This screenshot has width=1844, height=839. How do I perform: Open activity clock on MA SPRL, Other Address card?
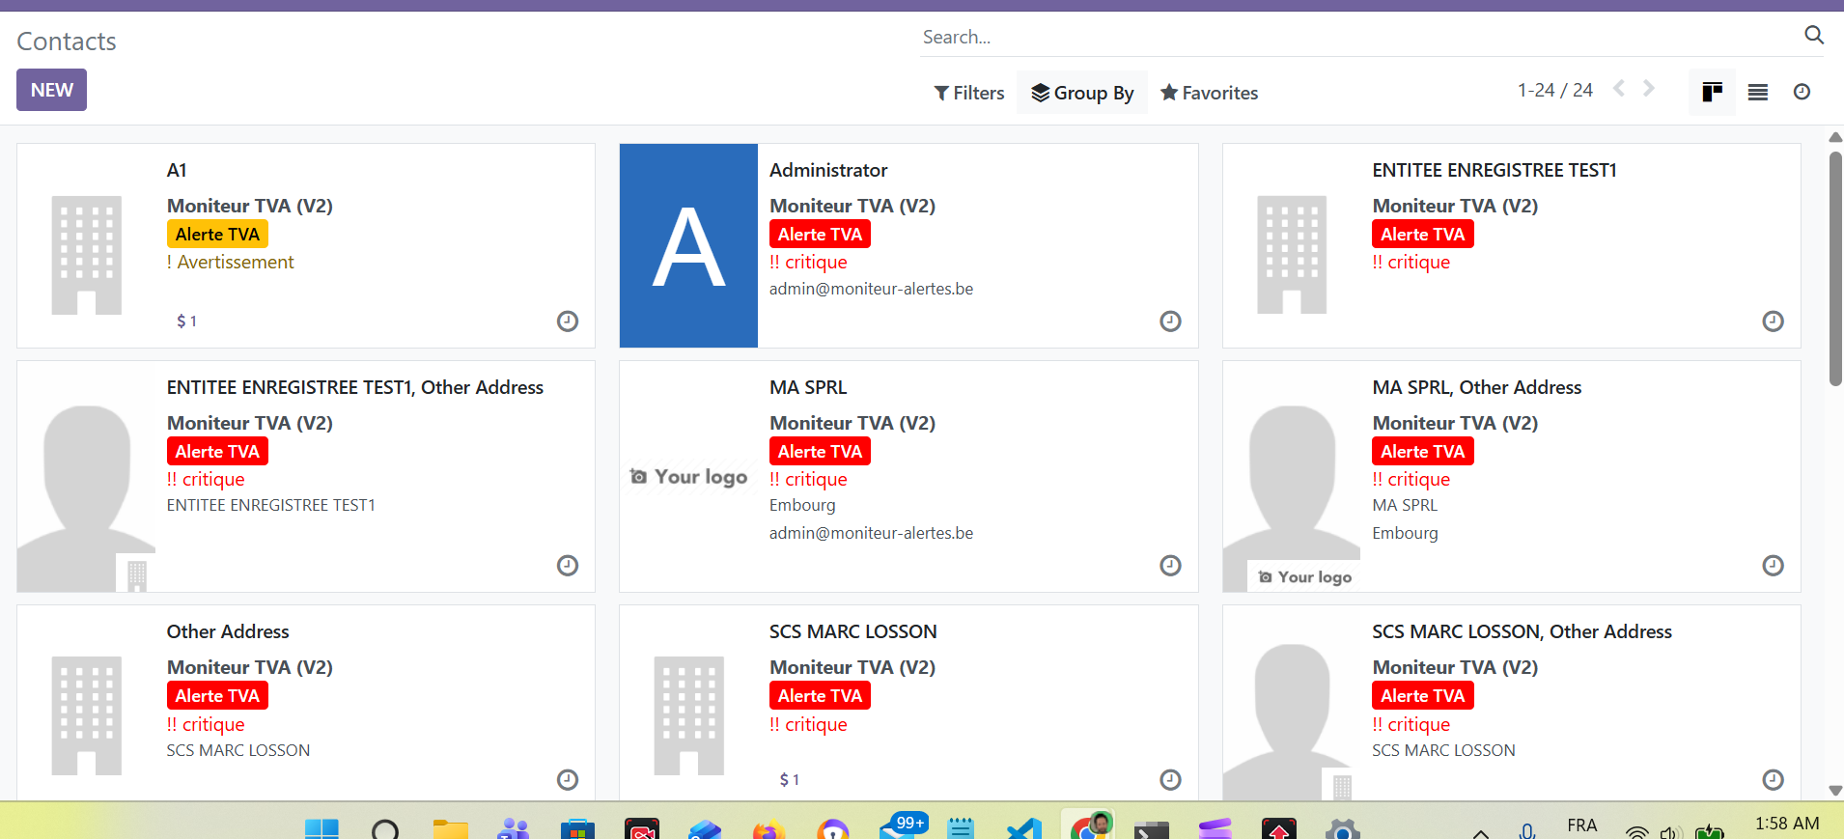(1773, 566)
